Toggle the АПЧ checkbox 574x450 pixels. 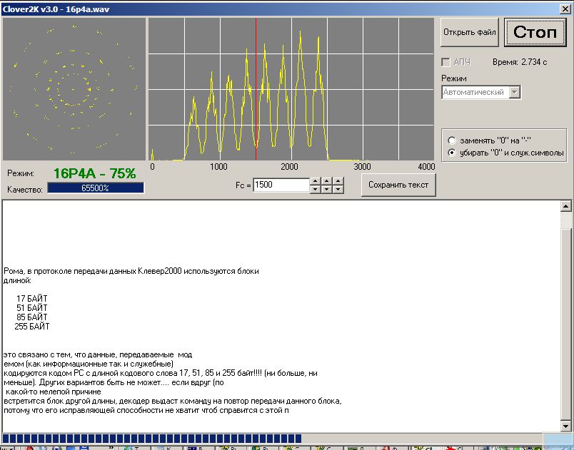(x=446, y=62)
